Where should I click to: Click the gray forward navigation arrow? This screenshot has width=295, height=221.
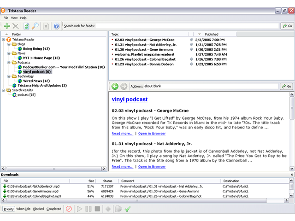(x=124, y=86)
